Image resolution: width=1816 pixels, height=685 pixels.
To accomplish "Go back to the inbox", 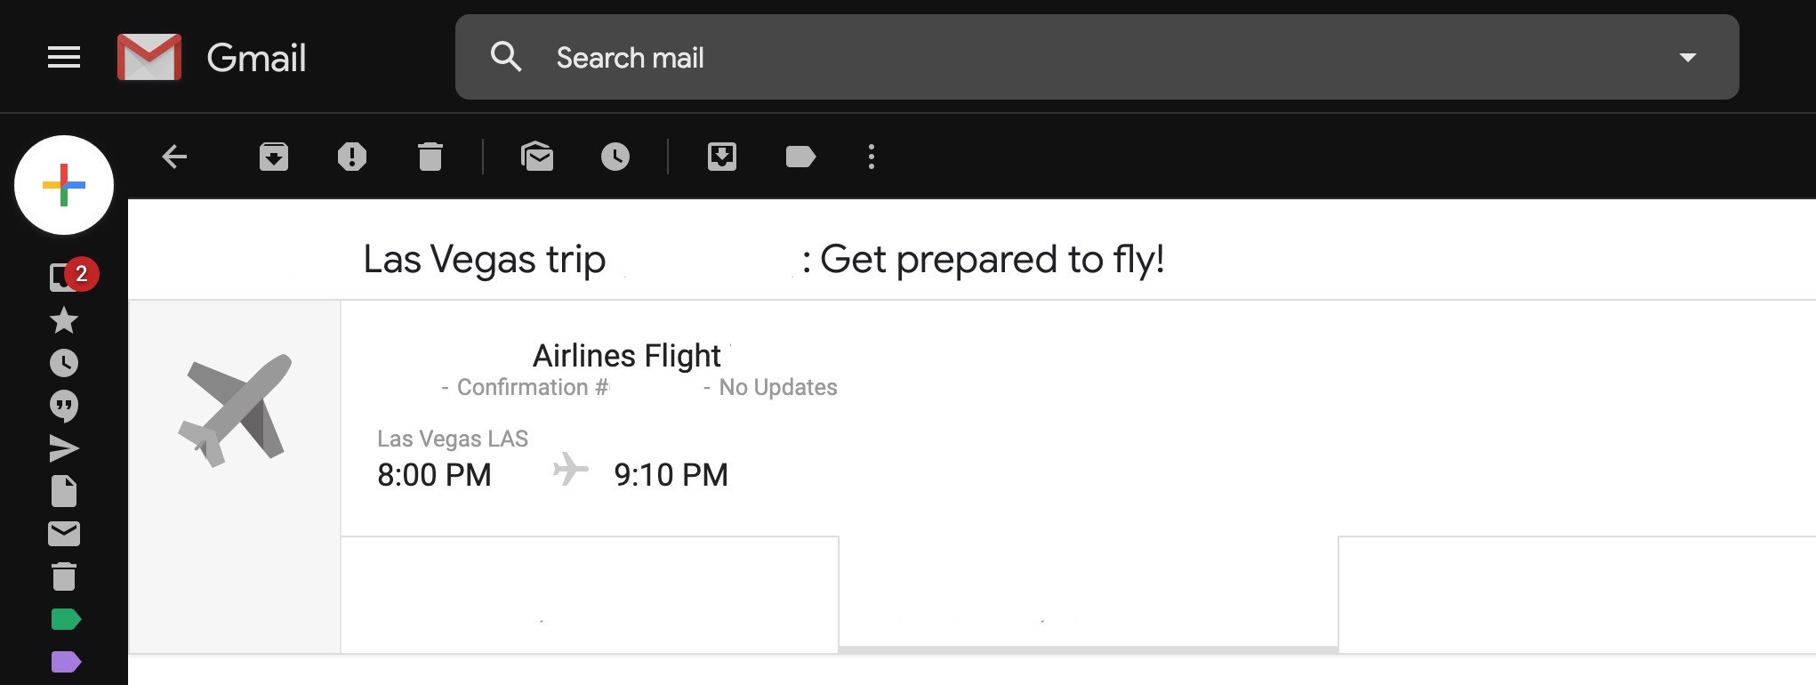I will (x=174, y=157).
